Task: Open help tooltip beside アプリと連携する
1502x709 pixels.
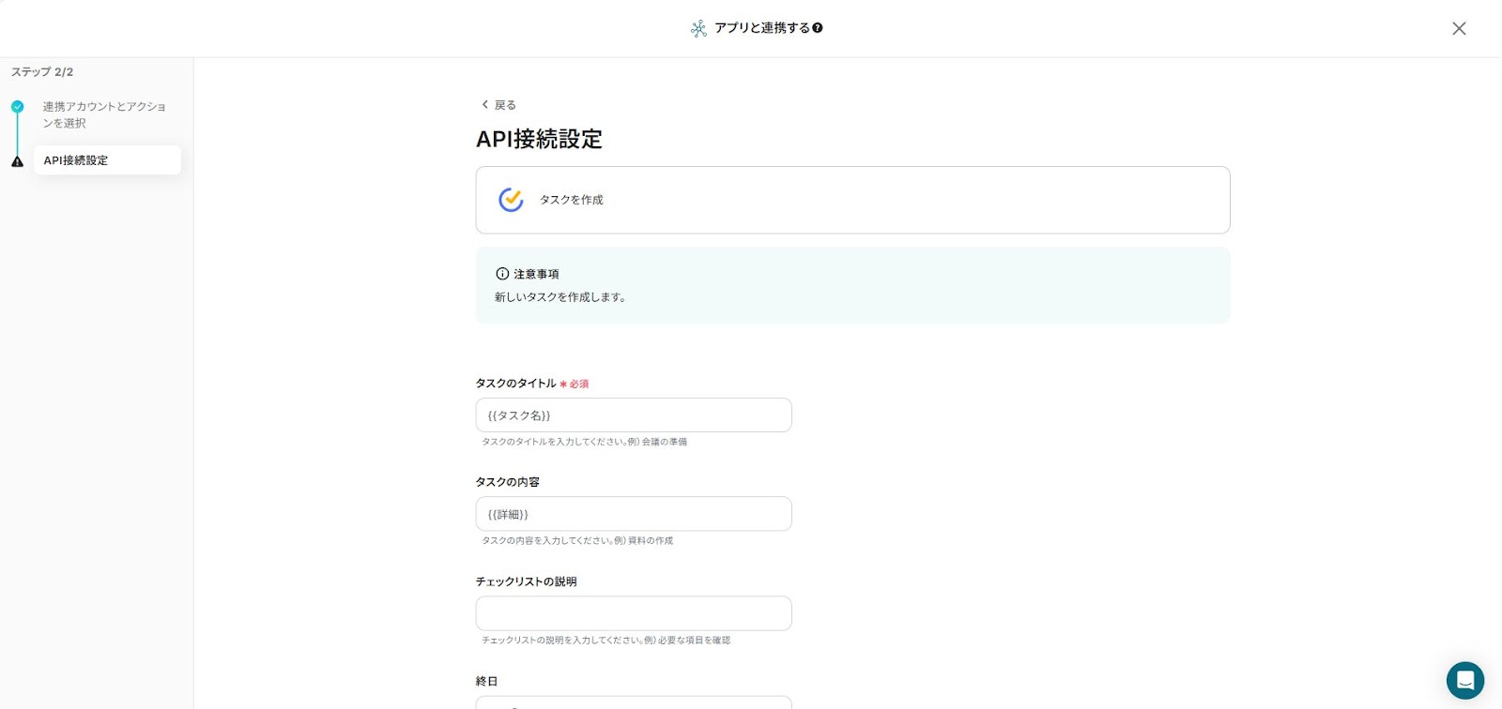Action: click(x=818, y=28)
